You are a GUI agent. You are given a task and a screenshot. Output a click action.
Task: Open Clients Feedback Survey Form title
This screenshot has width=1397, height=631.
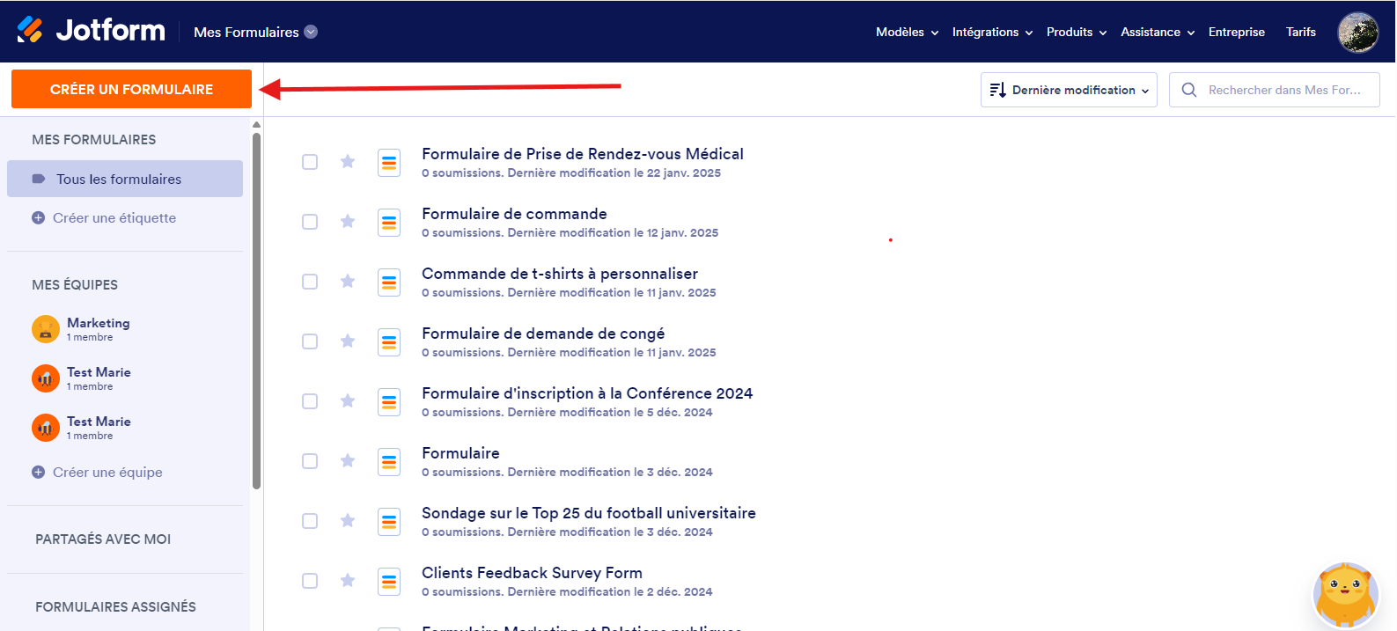[532, 573]
